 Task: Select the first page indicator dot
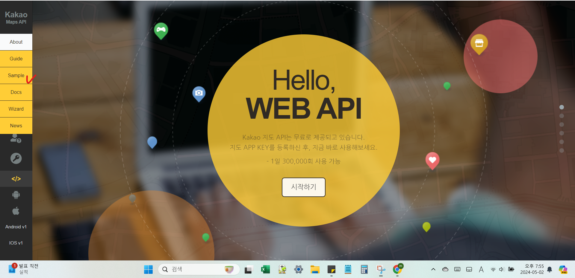point(562,107)
